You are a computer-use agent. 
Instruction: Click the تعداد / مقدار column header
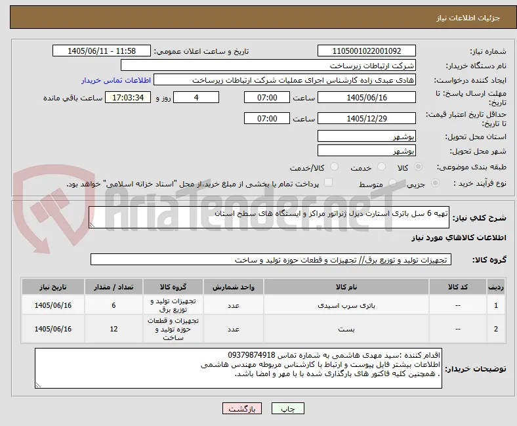[114, 287]
